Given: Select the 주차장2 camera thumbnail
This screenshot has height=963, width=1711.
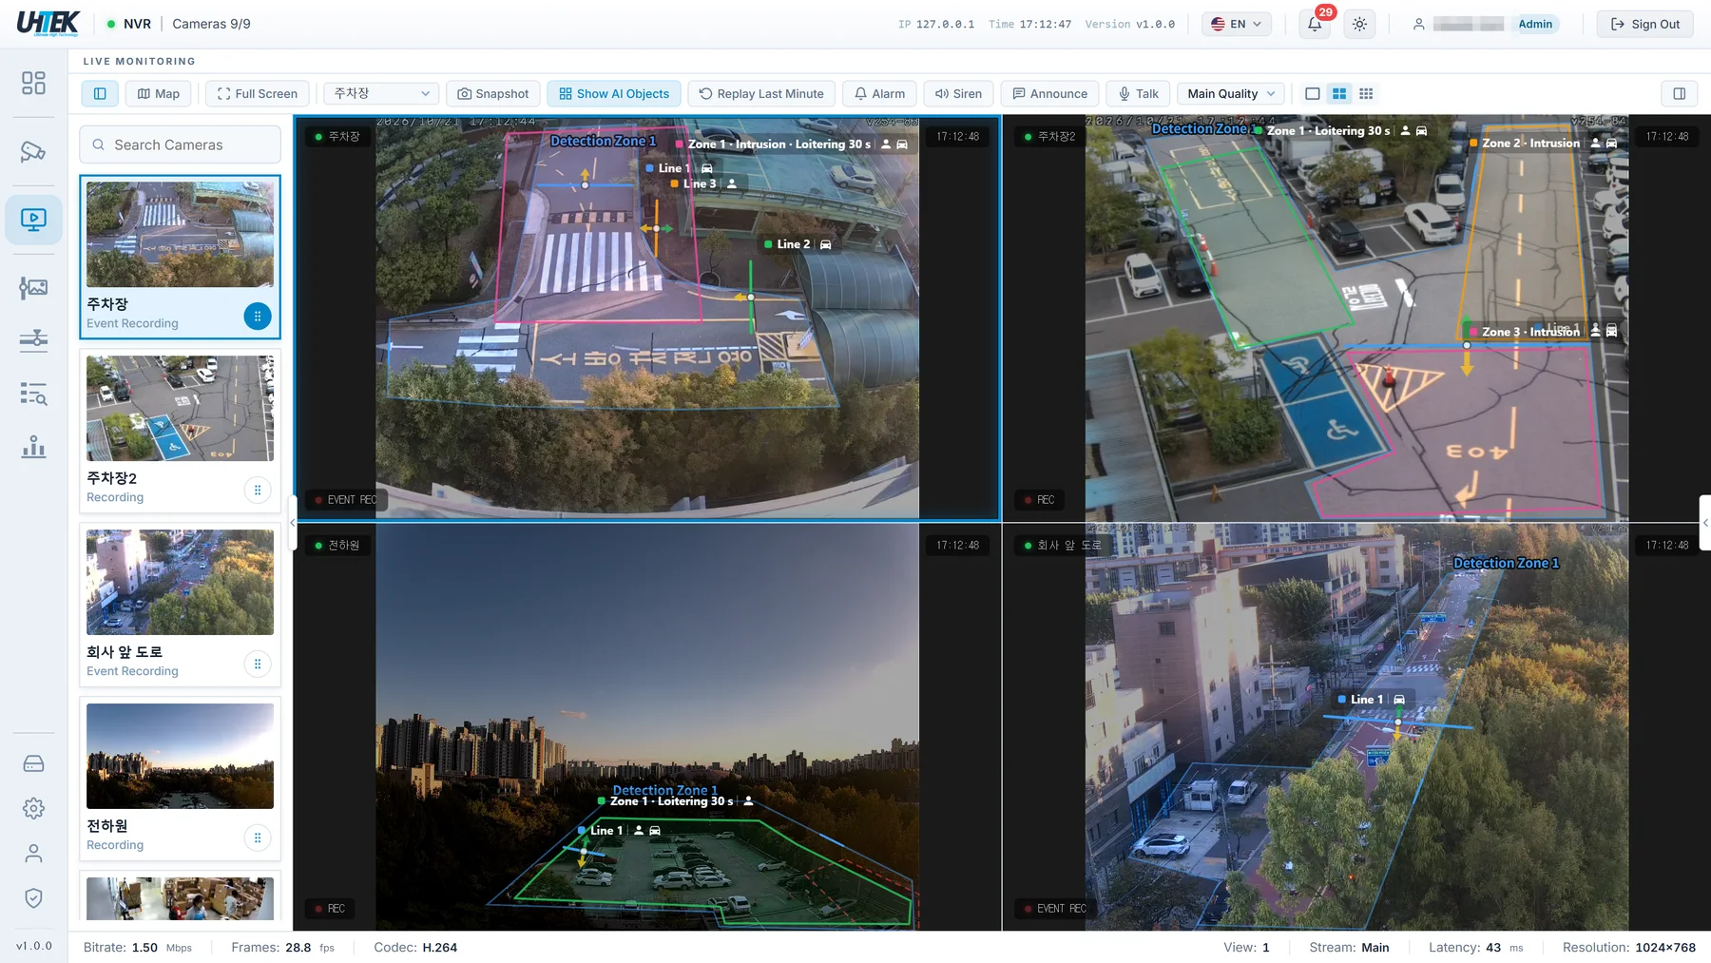Looking at the screenshot, I should point(180,408).
